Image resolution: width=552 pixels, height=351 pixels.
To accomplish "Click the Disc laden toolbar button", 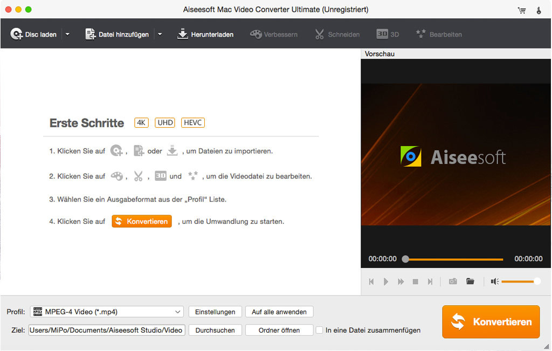I will tap(33, 34).
